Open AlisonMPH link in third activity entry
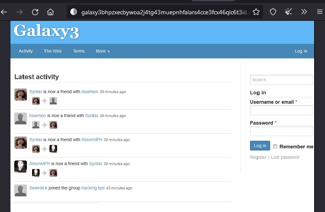 (92, 140)
